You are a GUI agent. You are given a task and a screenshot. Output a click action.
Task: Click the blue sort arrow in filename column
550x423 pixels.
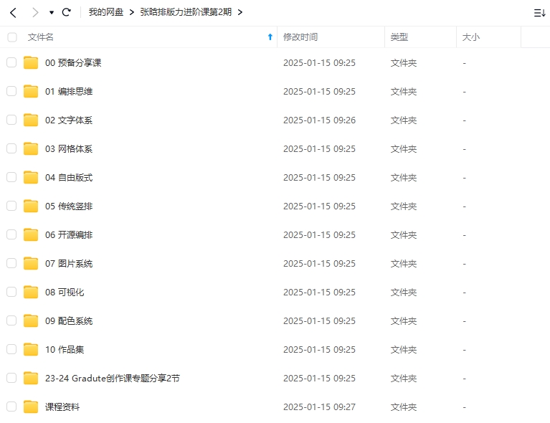[x=270, y=37]
